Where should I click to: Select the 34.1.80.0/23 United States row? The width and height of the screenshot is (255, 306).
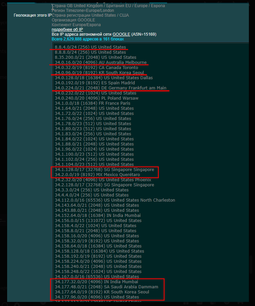[x=93, y=129]
